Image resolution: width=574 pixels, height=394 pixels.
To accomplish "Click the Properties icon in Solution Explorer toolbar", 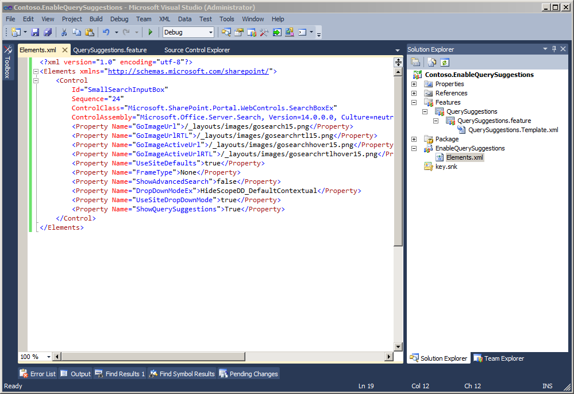I will coord(415,62).
